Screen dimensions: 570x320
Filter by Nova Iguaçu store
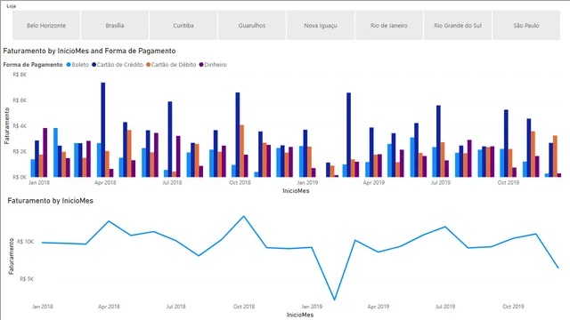[x=321, y=26]
